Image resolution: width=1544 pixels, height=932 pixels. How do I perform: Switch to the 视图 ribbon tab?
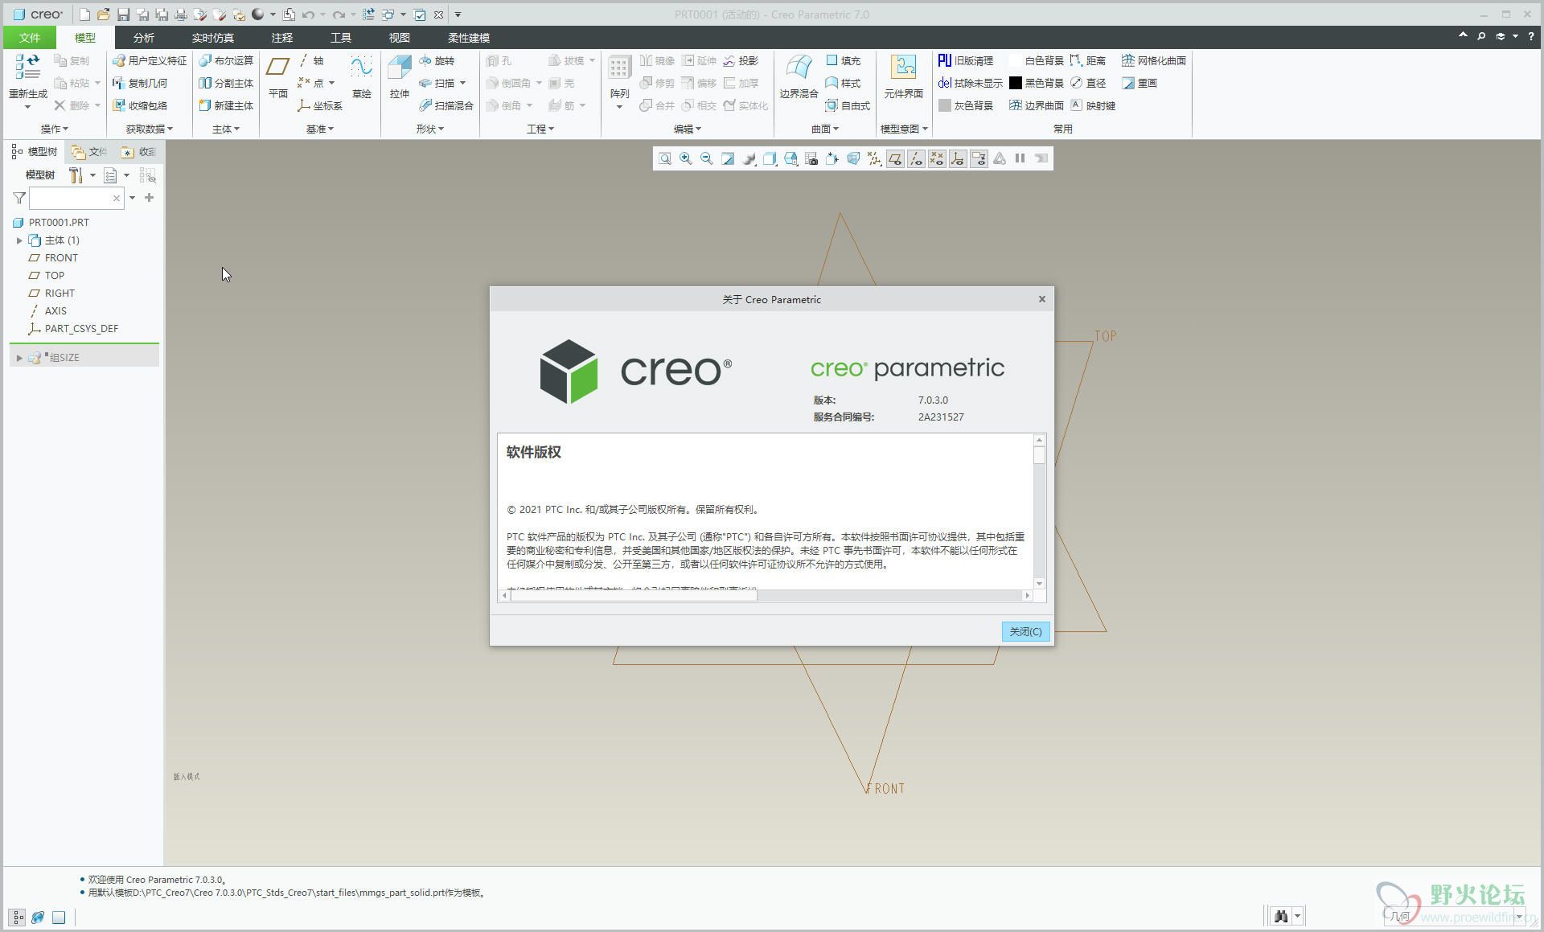(x=400, y=38)
